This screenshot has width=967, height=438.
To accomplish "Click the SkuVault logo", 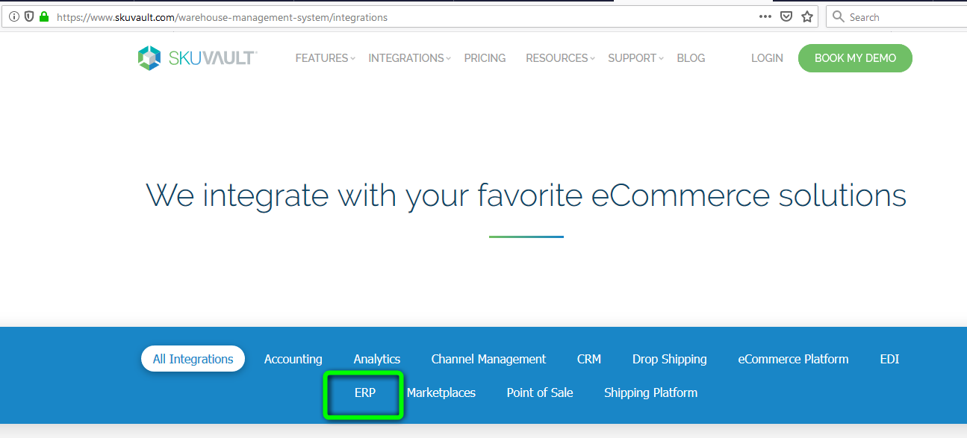I will pos(198,58).
